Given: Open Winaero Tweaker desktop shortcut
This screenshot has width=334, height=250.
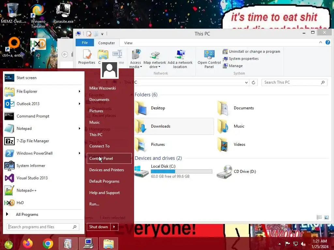Looking at the screenshot, I should [x=38, y=16].
